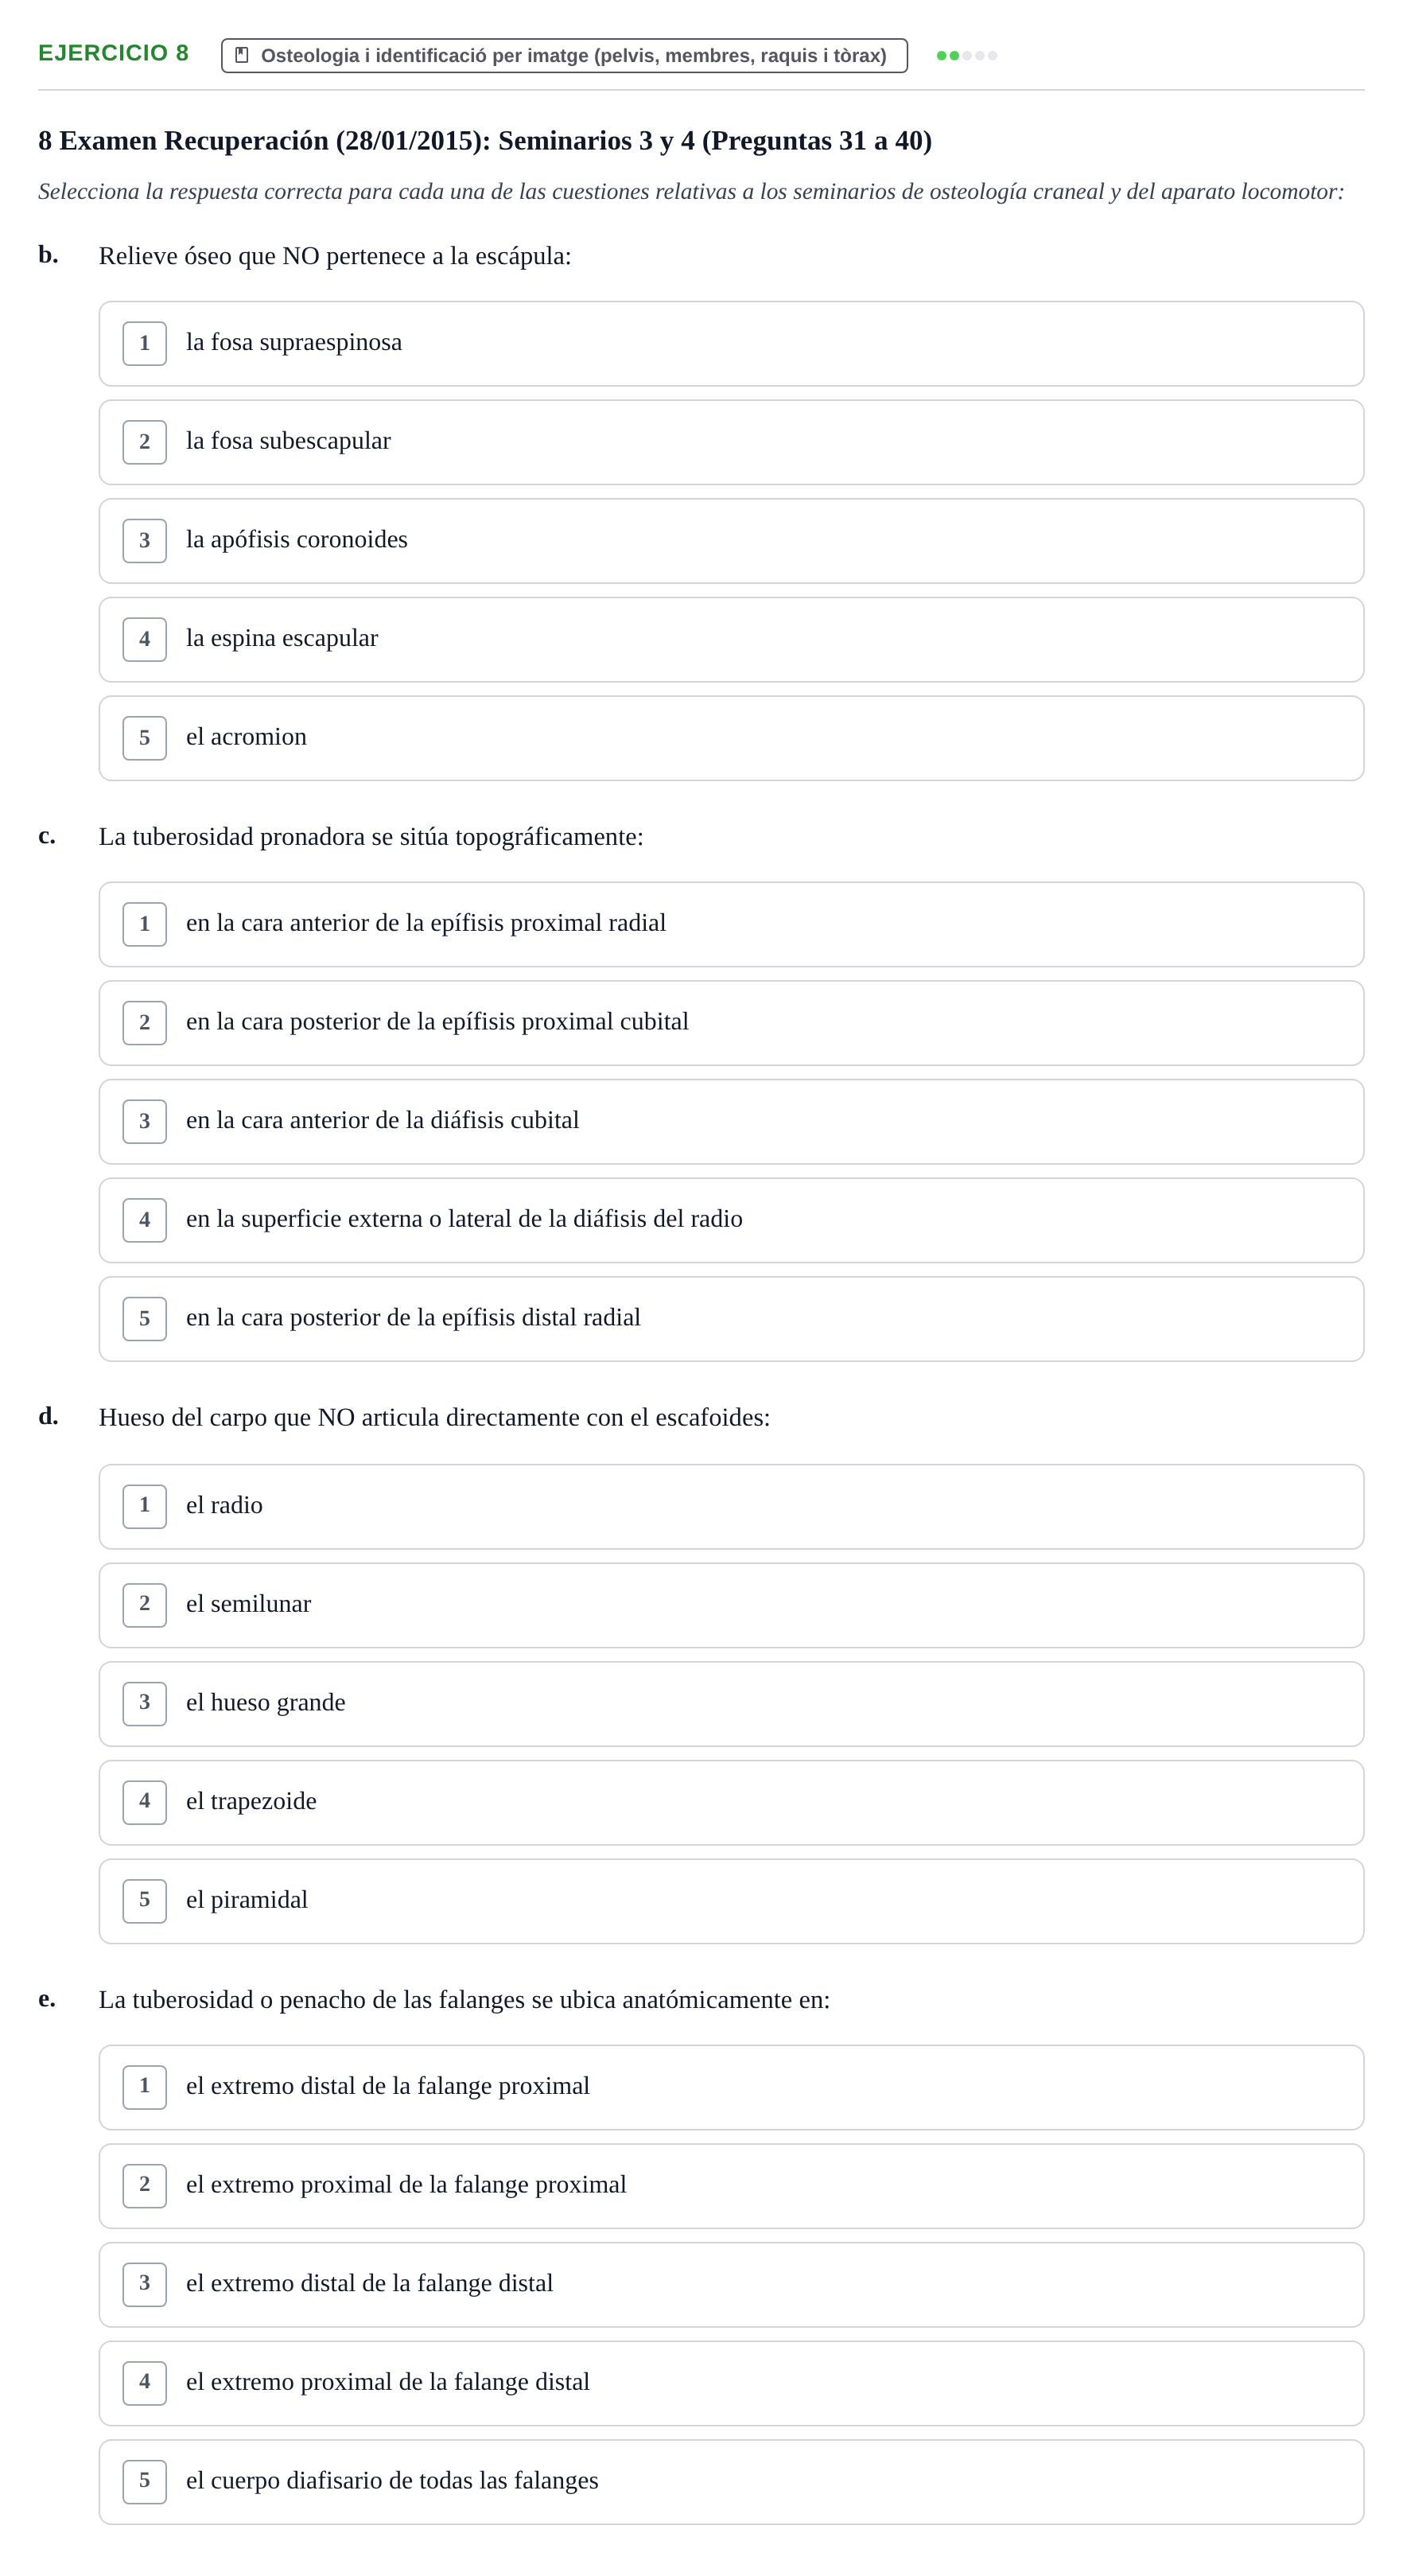This screenshot has width=1403, height=2576.
Task: Click number 4 box for lateral diáfisis del radio
Action: point(144,1220)
